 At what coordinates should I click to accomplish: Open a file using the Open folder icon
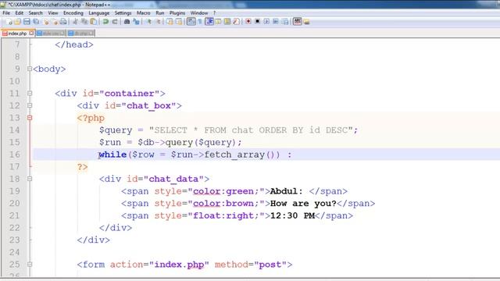pyautogui.click(x=17, y=22)
